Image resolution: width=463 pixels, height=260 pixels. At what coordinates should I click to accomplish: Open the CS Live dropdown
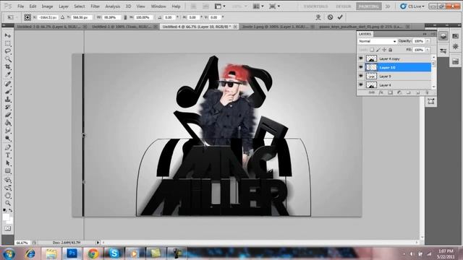pos(412,6)
